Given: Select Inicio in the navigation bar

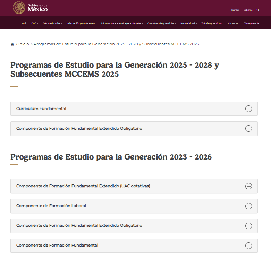Looking at the screenshot, I should tap(24, 23).
